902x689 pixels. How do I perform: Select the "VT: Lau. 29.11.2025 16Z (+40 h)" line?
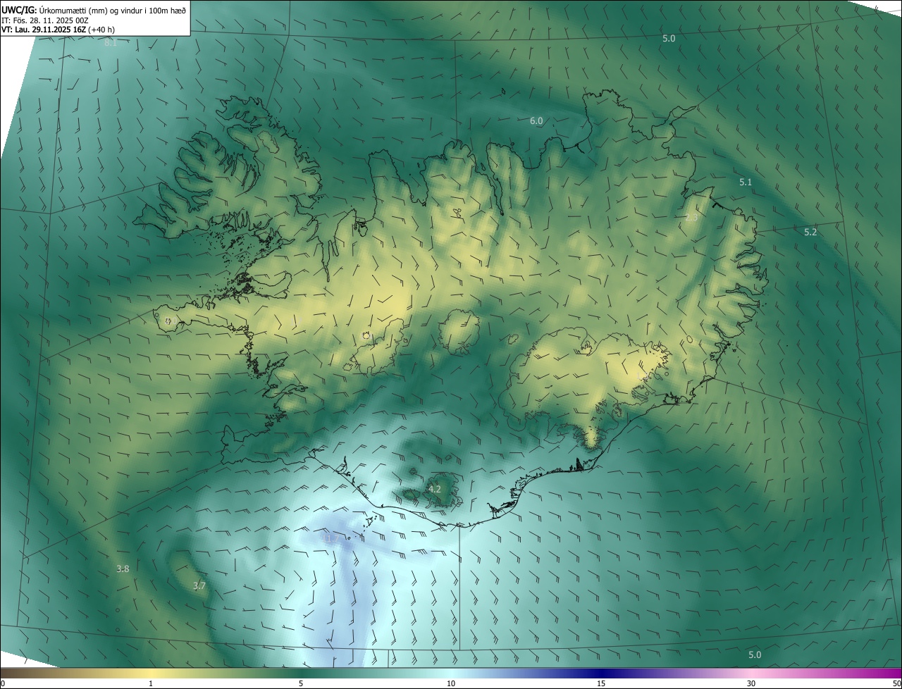[x=58, y=30]
